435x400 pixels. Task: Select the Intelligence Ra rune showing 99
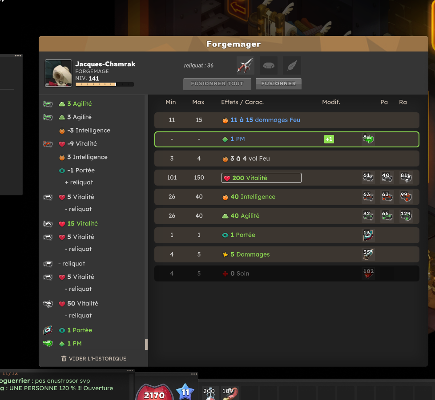click(406, 197)
